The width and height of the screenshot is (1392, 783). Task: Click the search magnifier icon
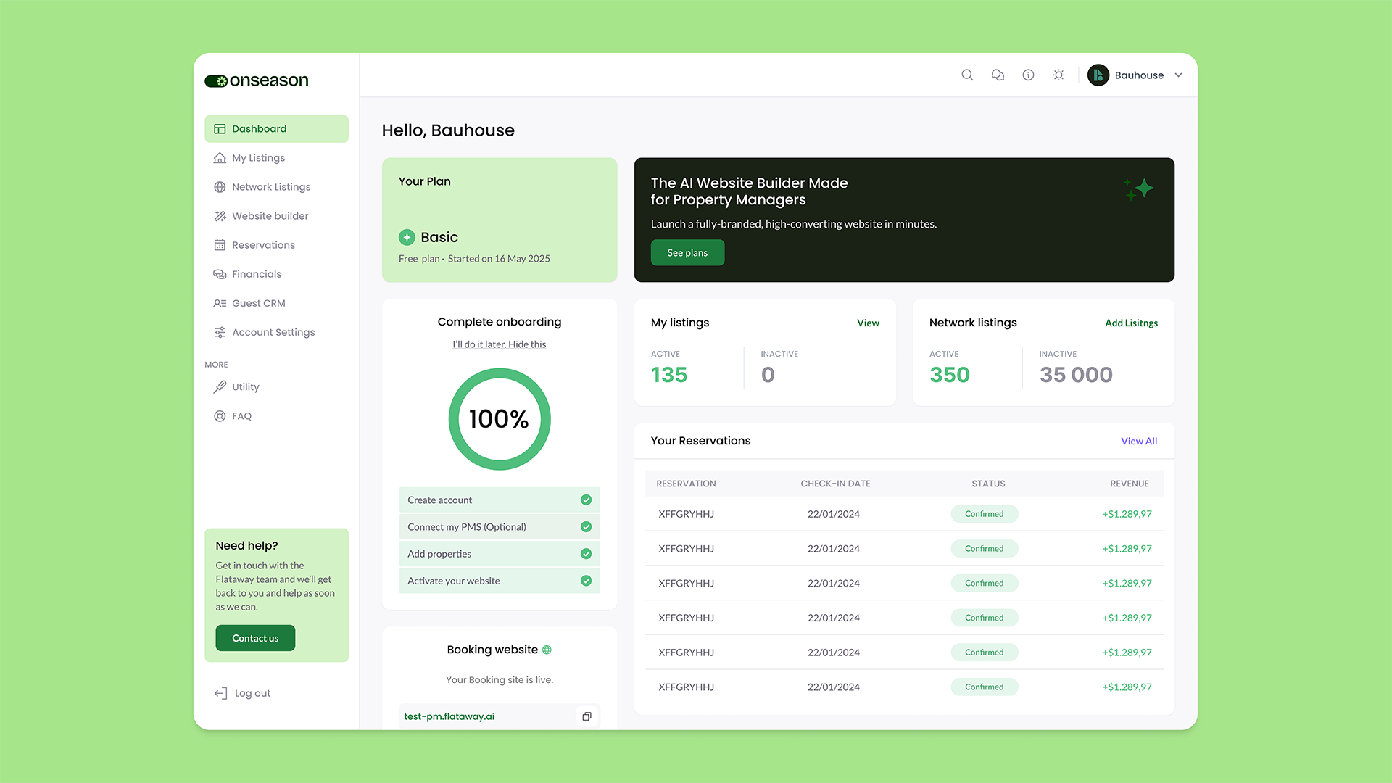coord(967,75)
